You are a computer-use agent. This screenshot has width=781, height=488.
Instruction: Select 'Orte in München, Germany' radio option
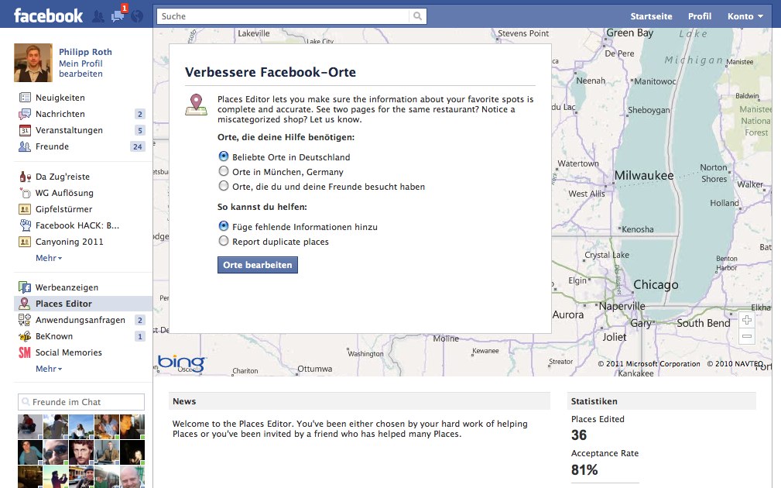[x=224, y=171]
